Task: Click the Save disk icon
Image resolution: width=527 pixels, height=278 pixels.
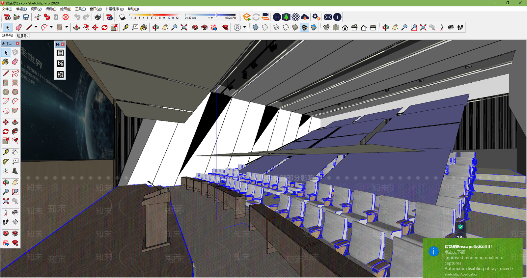Action: 26,17
